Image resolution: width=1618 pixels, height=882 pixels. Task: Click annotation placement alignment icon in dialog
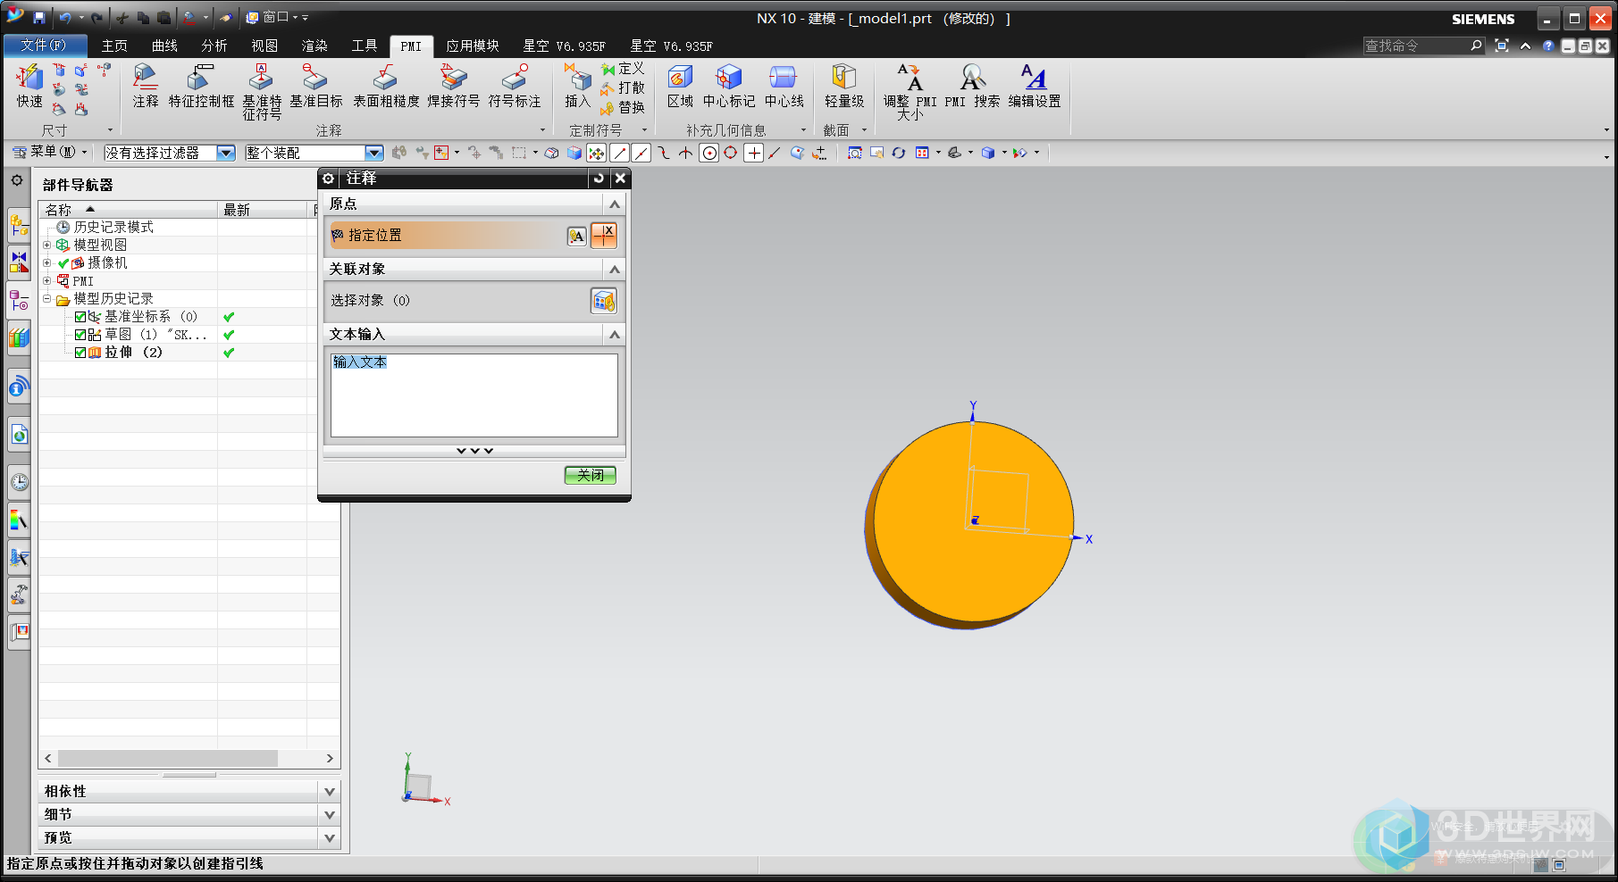(x=577, y=236)
